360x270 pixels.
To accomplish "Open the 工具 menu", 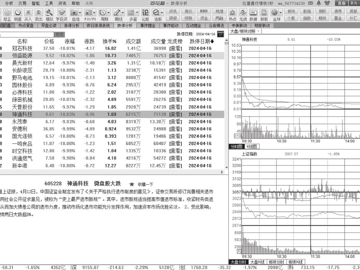I will 49,3.
